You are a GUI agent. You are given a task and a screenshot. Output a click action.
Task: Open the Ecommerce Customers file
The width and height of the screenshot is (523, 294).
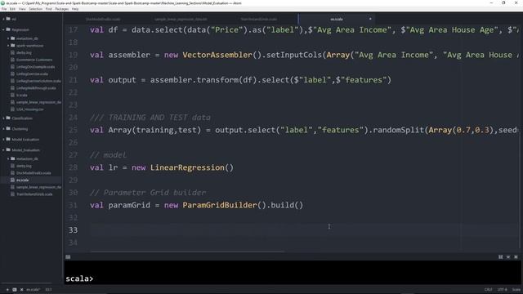point(34,60)
